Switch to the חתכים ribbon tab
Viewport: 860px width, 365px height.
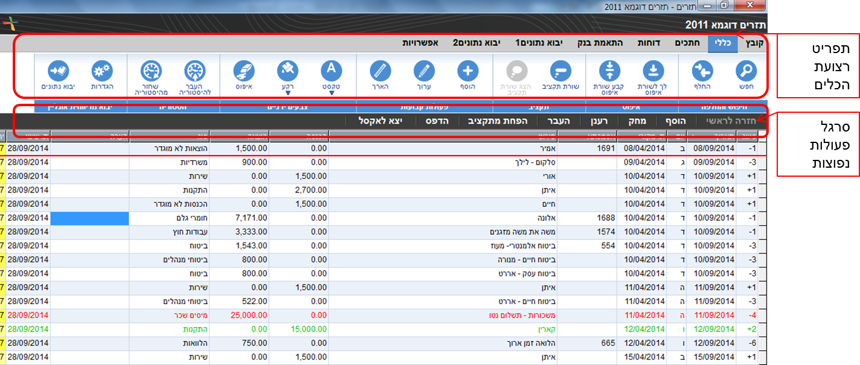coord(687,43)
